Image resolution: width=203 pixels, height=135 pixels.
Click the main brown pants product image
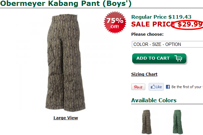[65, 63]
